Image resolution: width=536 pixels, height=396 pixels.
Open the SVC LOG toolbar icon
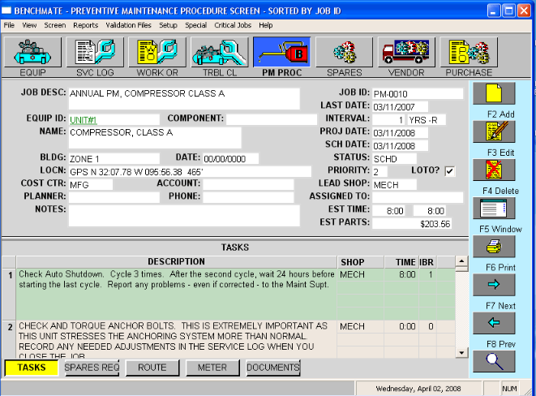[95, 53]
